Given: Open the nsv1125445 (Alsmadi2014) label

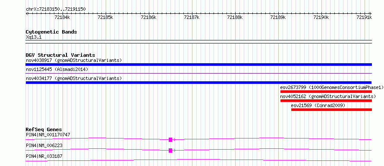Looking at the screenshot, I should click(x=57, y=69).
